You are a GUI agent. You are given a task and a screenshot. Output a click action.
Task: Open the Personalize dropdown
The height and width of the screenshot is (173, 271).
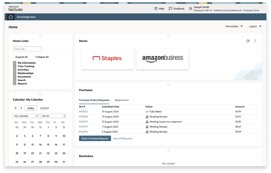click(x=234, y=26)
